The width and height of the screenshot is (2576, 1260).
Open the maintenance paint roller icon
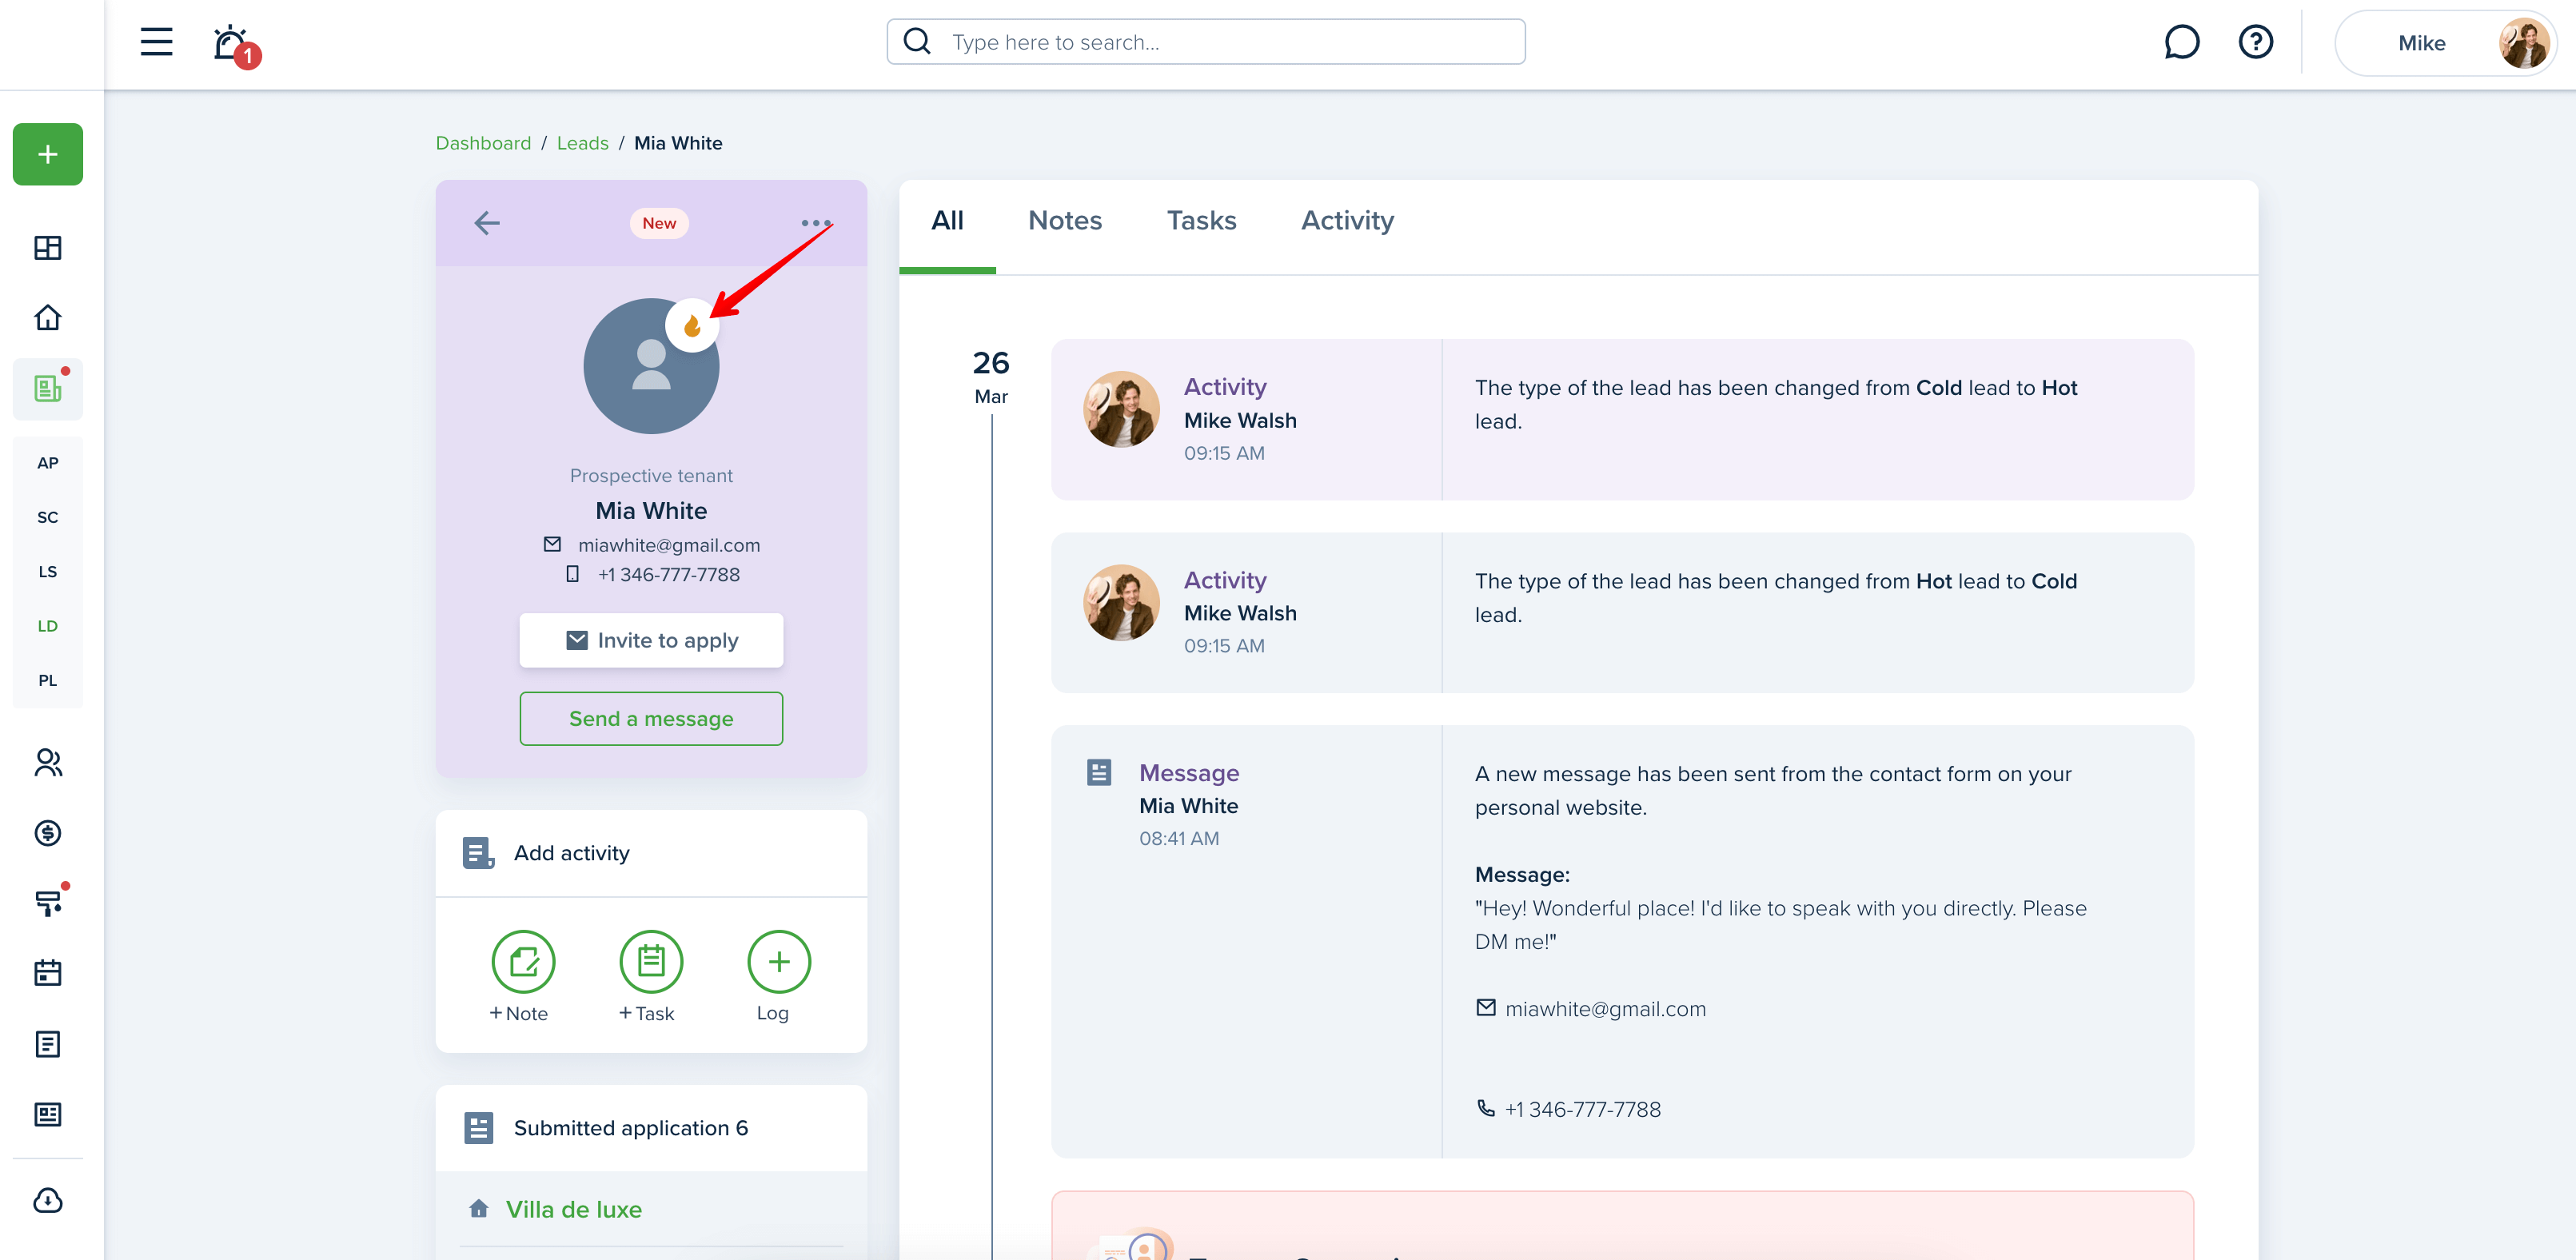(47, 903)
